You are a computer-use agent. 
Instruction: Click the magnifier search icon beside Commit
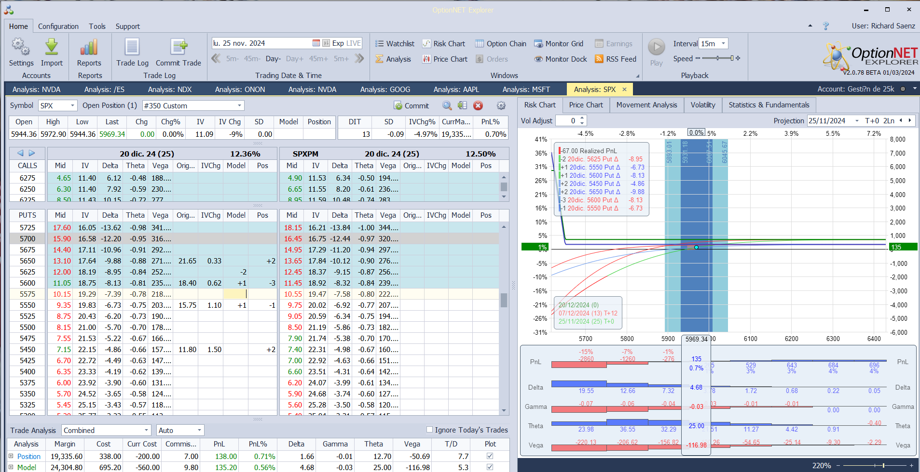pos(447,105)
